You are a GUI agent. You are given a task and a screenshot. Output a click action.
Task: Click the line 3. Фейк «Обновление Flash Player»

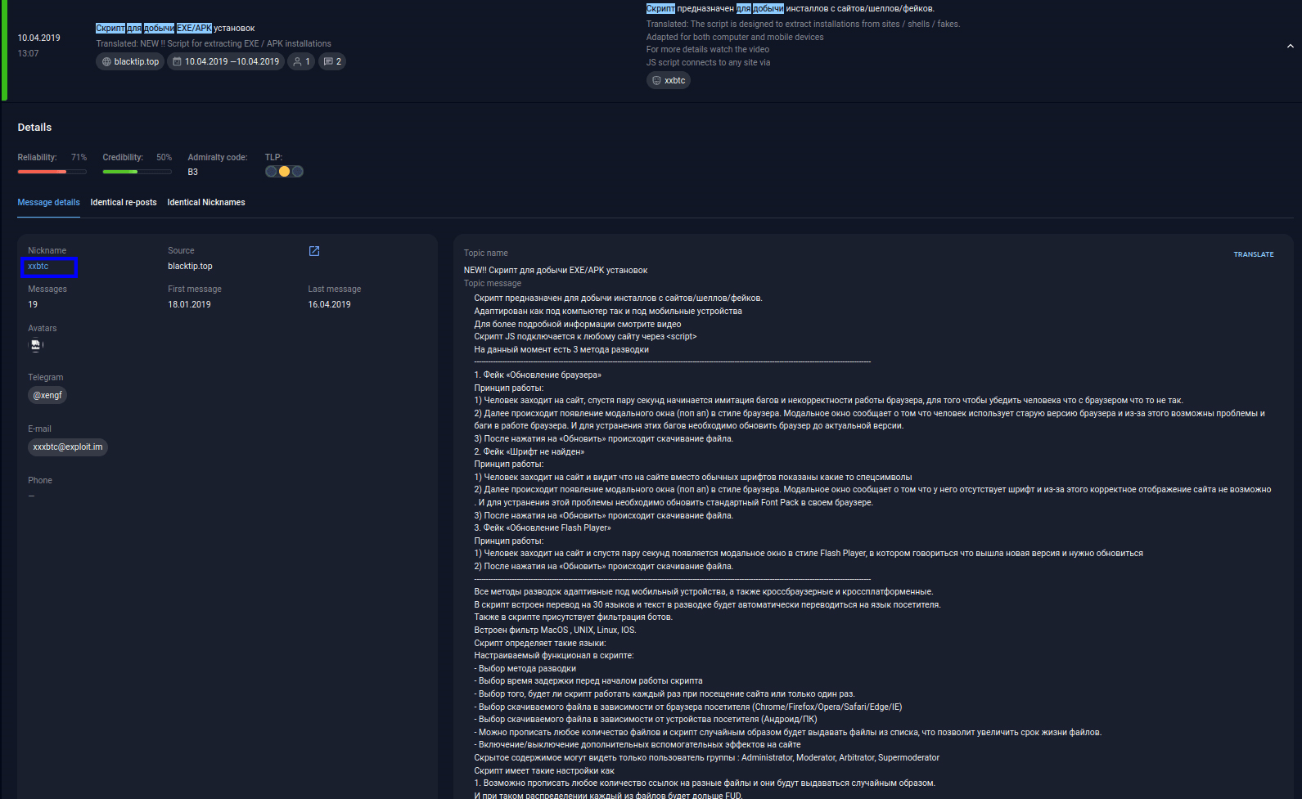[543, 527]
